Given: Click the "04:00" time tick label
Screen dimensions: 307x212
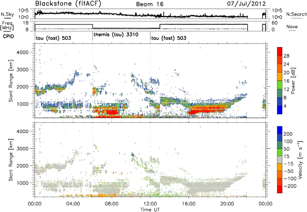Looking at the screenshot, I should [73, 204].
